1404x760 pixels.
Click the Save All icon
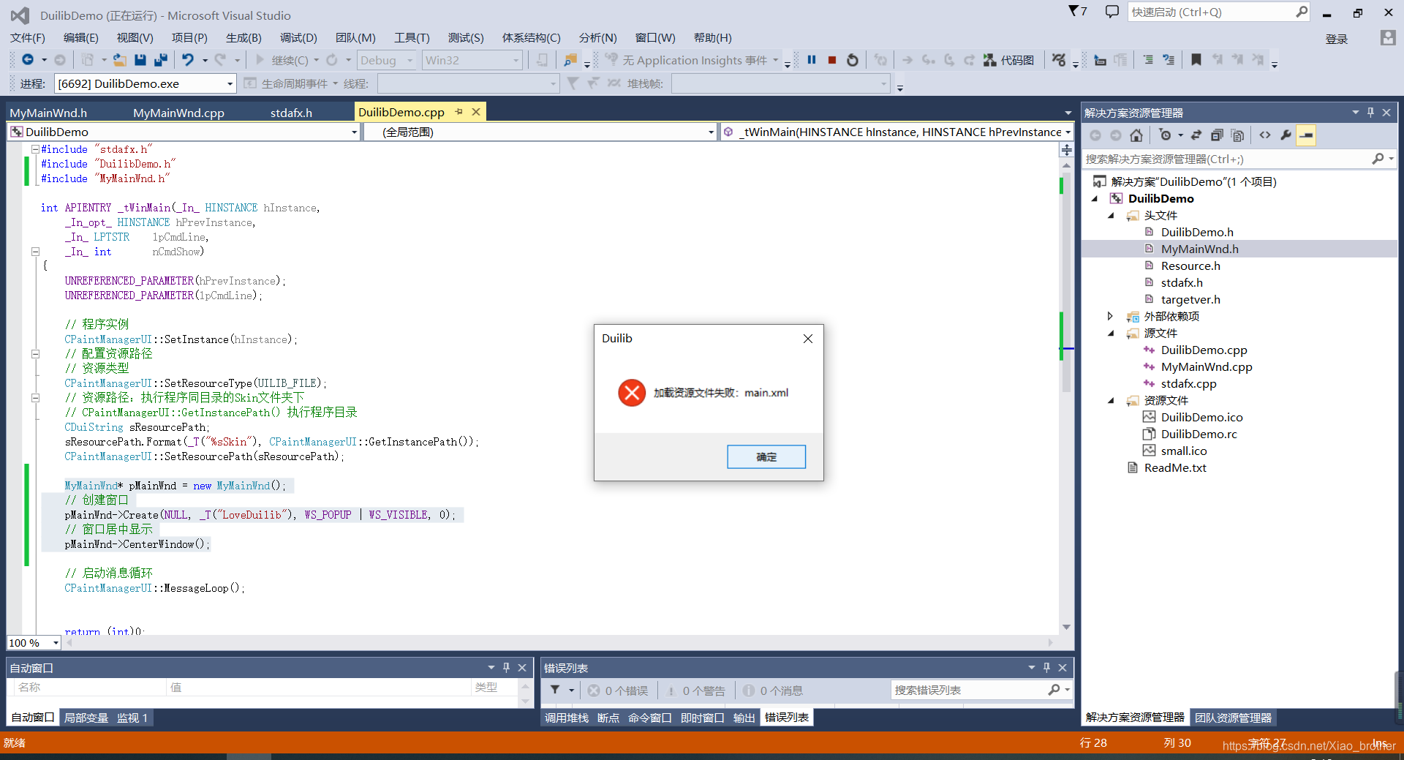click(x=161, y=60)
